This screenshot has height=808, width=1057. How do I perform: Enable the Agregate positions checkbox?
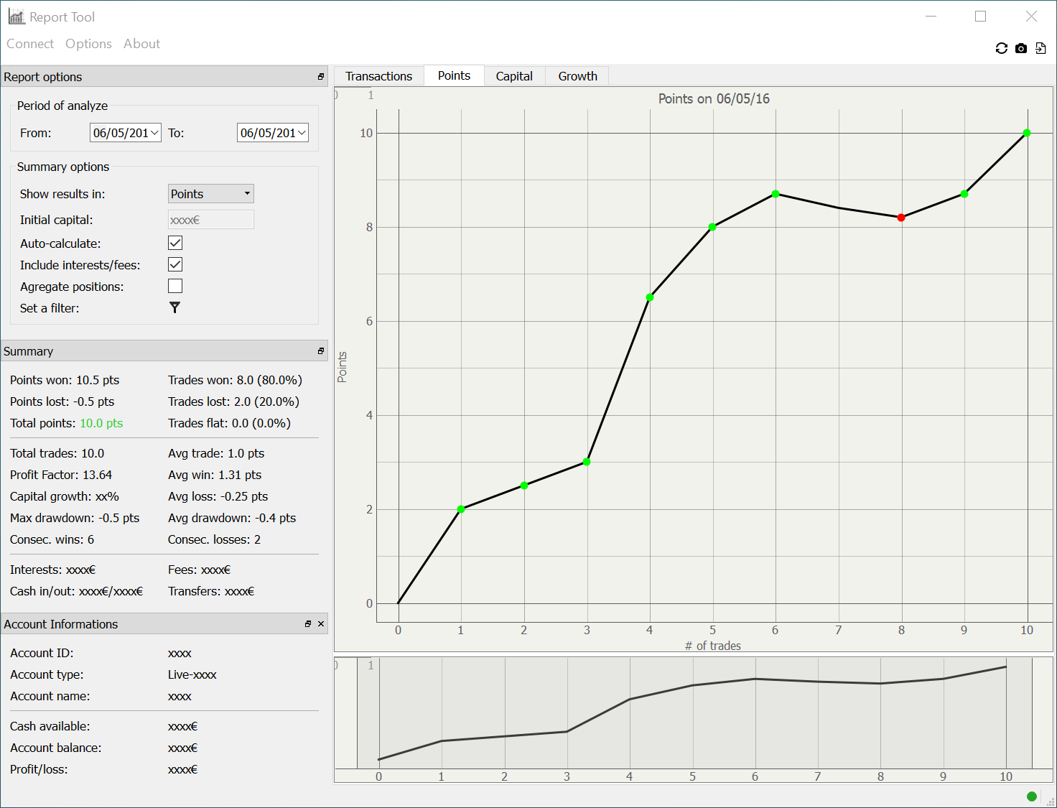coord(175,286)
